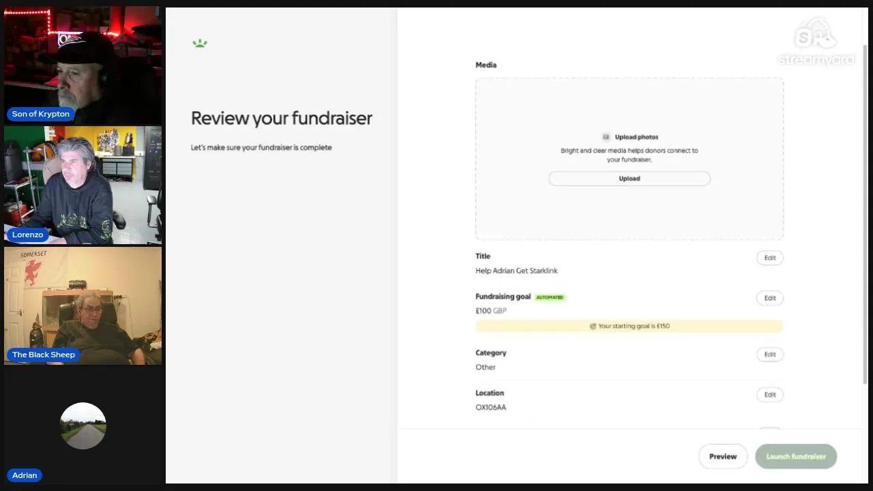
Task: Edit the Category field
Action: pyautogui.click(x=769, y=355)
